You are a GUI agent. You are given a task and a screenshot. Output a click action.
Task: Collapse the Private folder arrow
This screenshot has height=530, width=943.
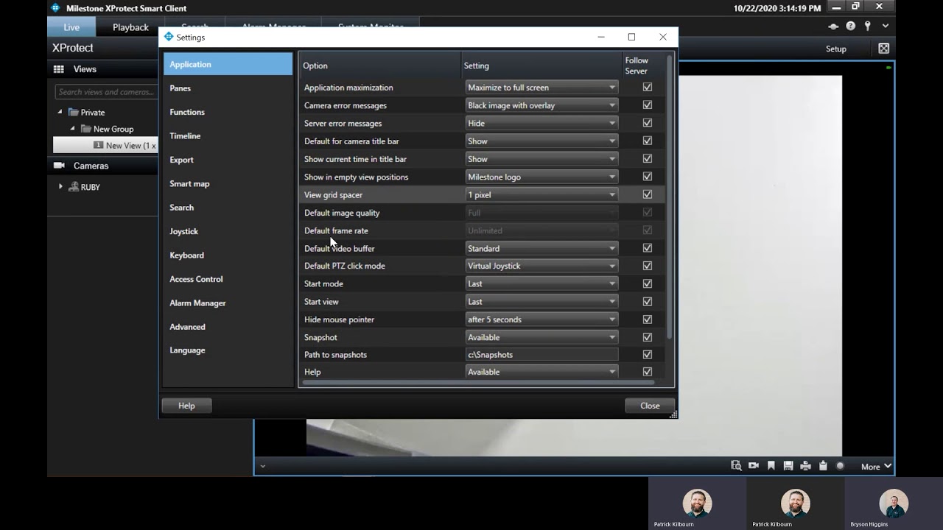(x=60, y=112)
